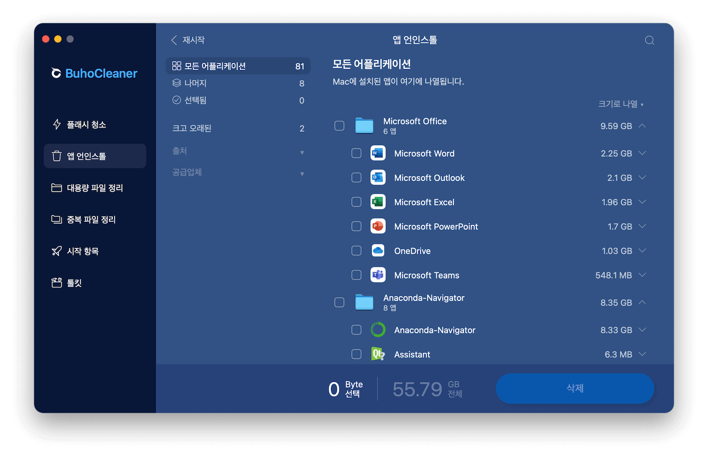Image resolution: width=708 pixels, height=458 pixels.
Task: Select the 크고 오래된 category
Action: (238, 128)
